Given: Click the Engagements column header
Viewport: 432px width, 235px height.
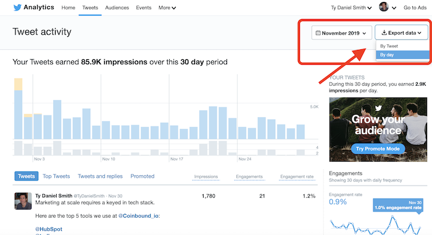Looking at the screenshot, I should pos(249,176).
